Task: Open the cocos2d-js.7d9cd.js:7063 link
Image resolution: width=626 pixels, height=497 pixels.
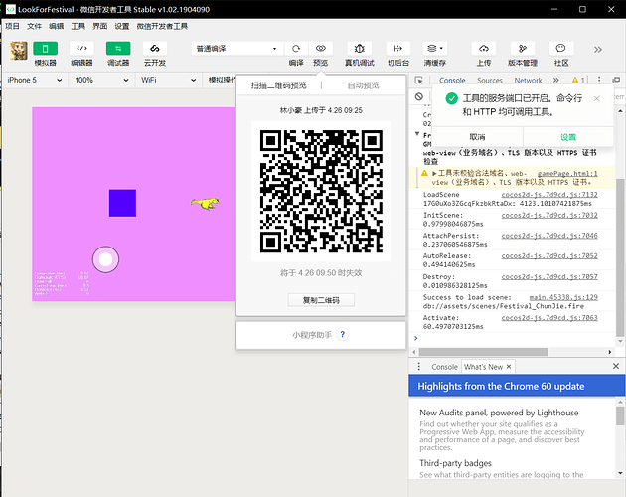Action: click(549, 318)
